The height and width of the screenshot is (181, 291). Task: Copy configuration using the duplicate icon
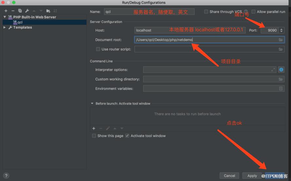20,11
